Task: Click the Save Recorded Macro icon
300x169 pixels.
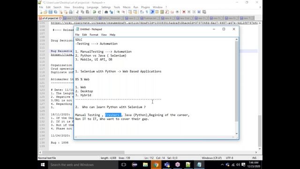Action: coord(204,12)
